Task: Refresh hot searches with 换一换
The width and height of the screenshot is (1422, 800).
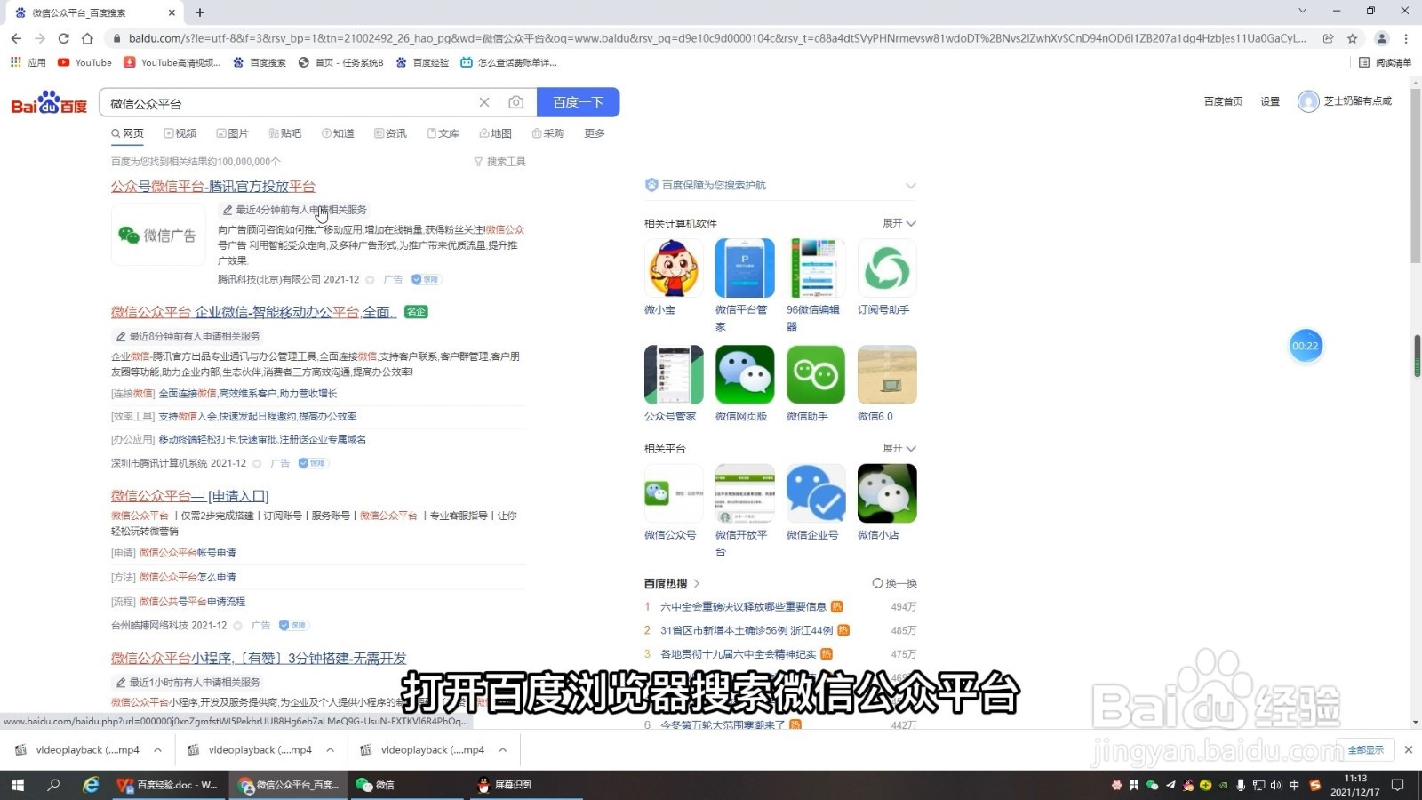Action: tap(894, 583)
